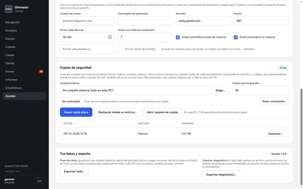Click the Sin contraseña label

[71, 101]
